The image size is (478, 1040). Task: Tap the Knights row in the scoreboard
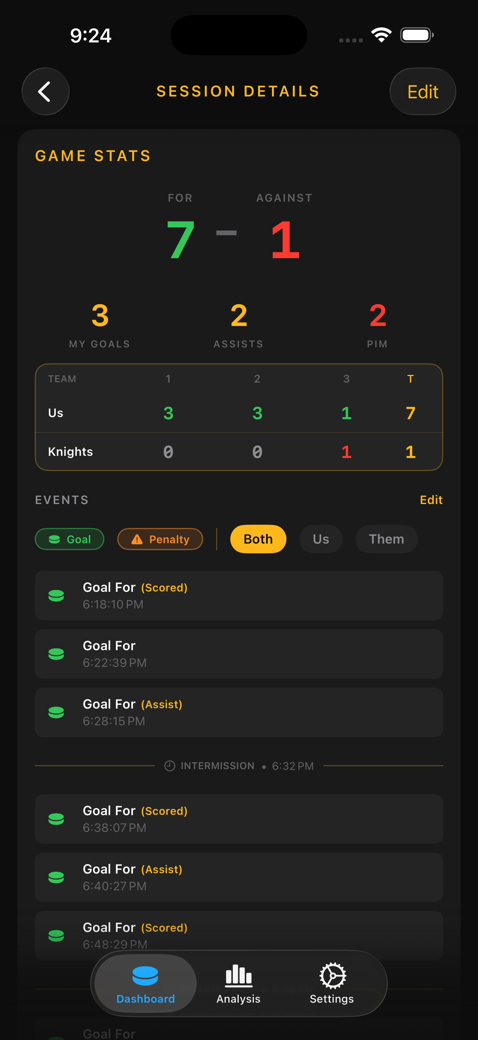(x=239, y=452)
